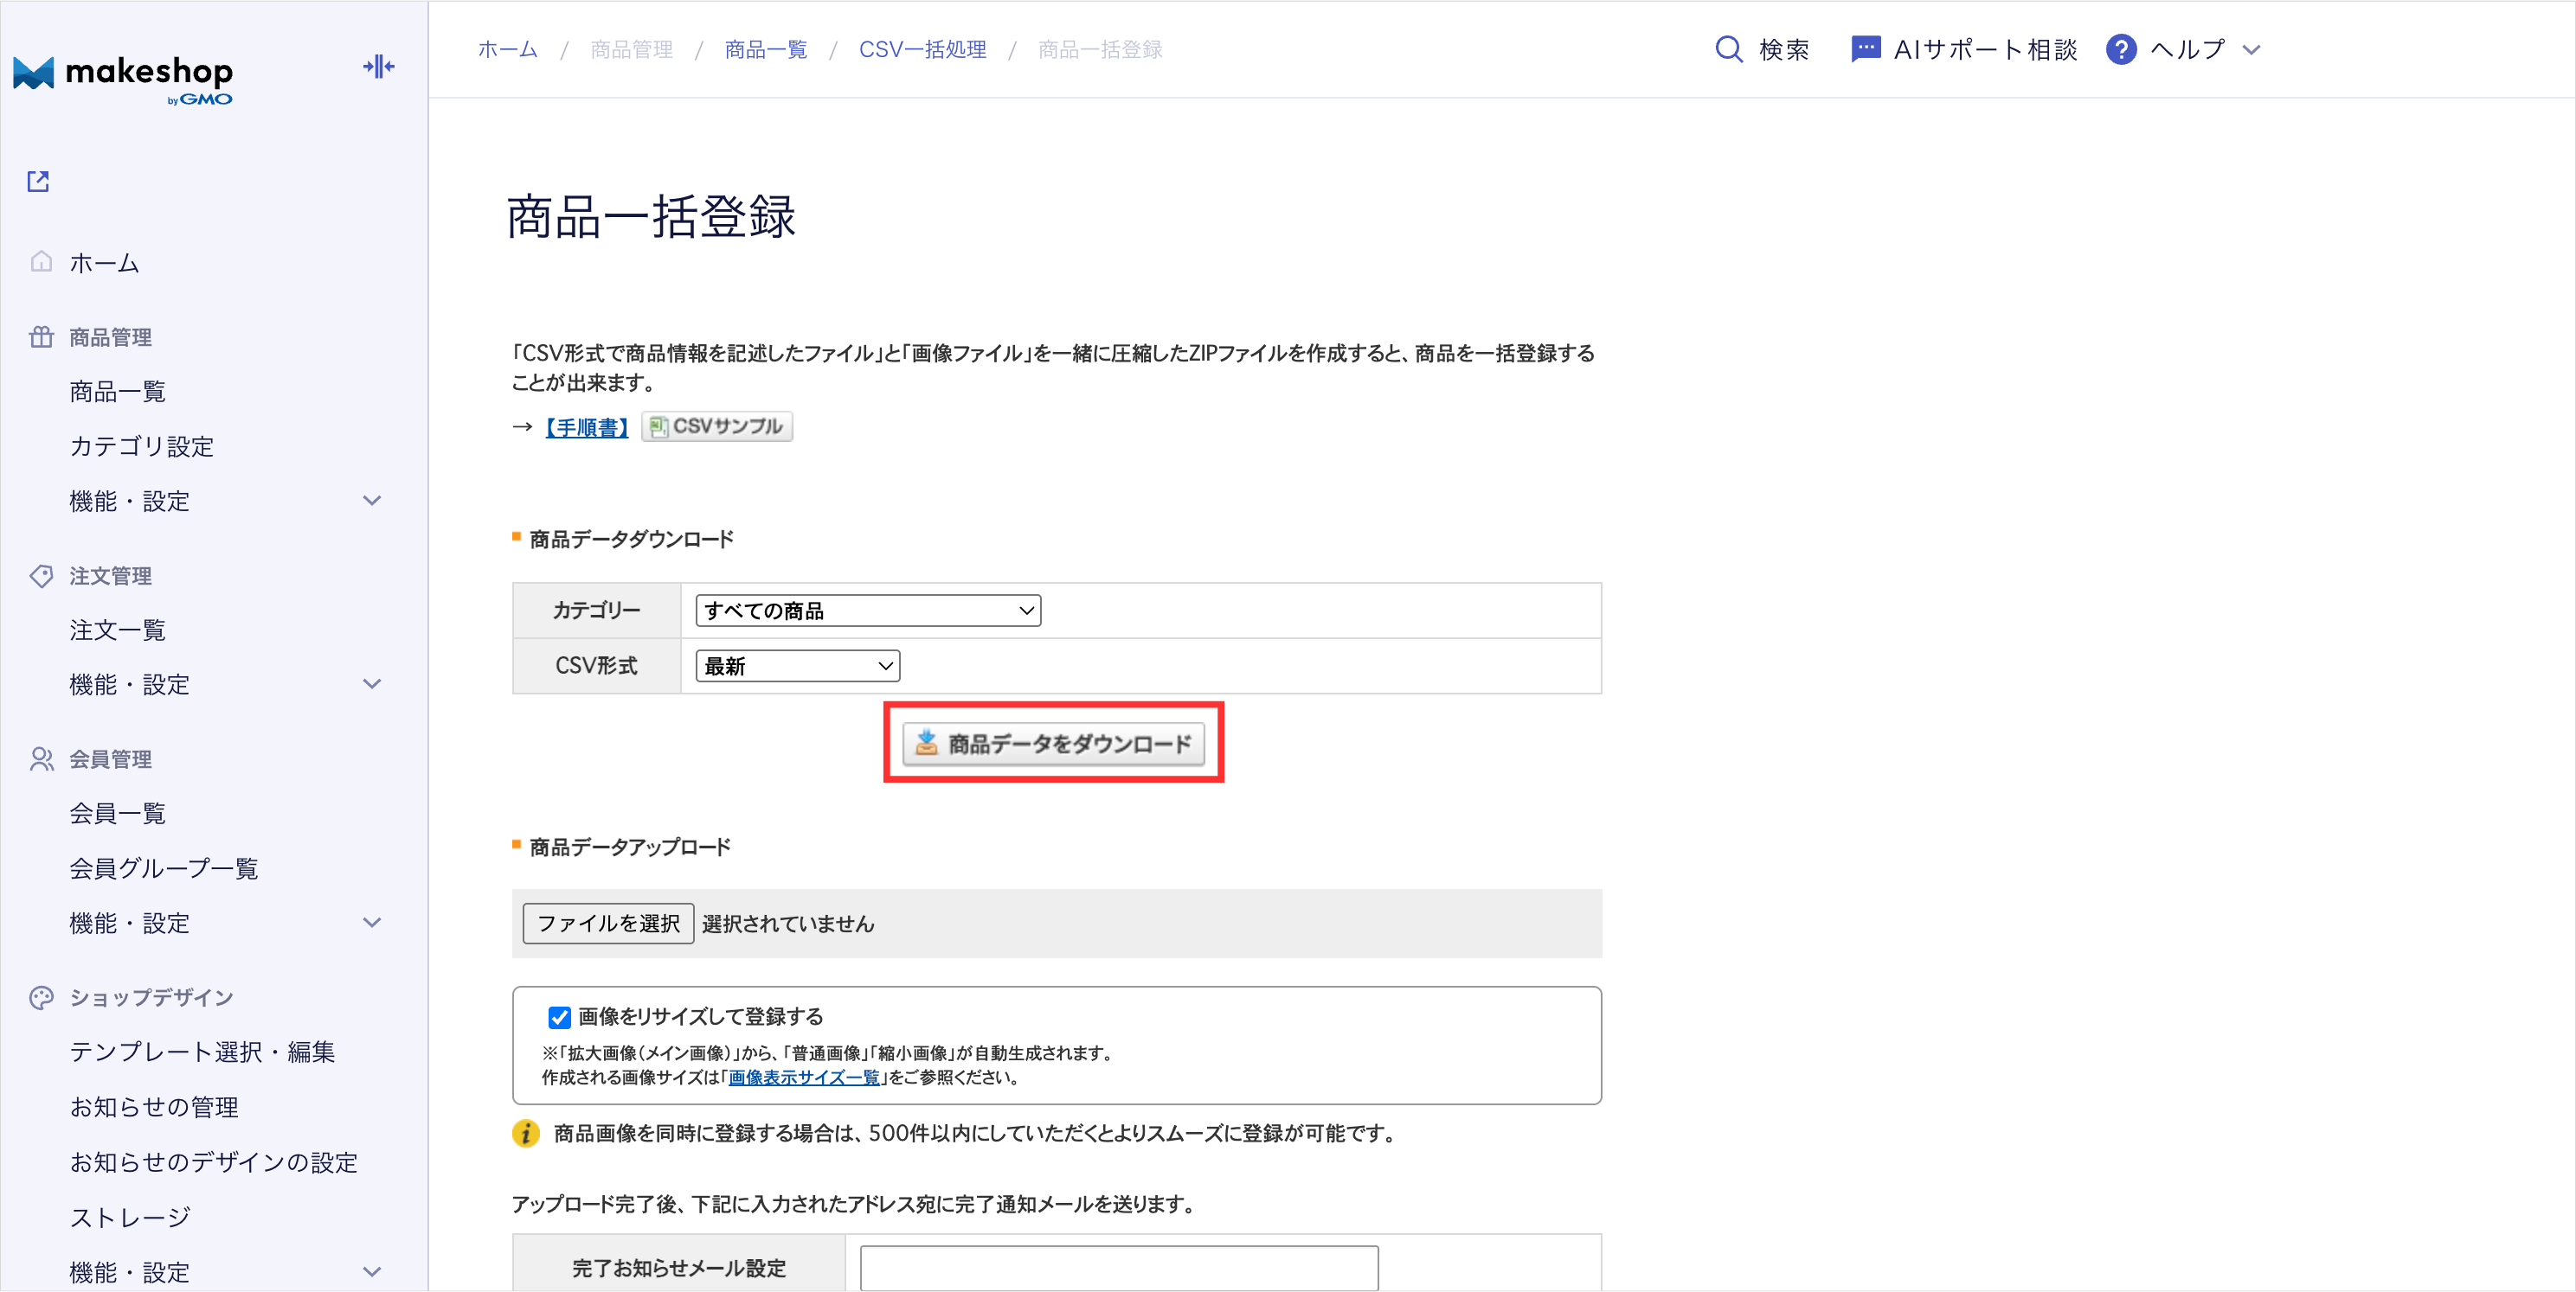
Task: Click the 会員管理 people icon
Action: click(x=41, y=759)
